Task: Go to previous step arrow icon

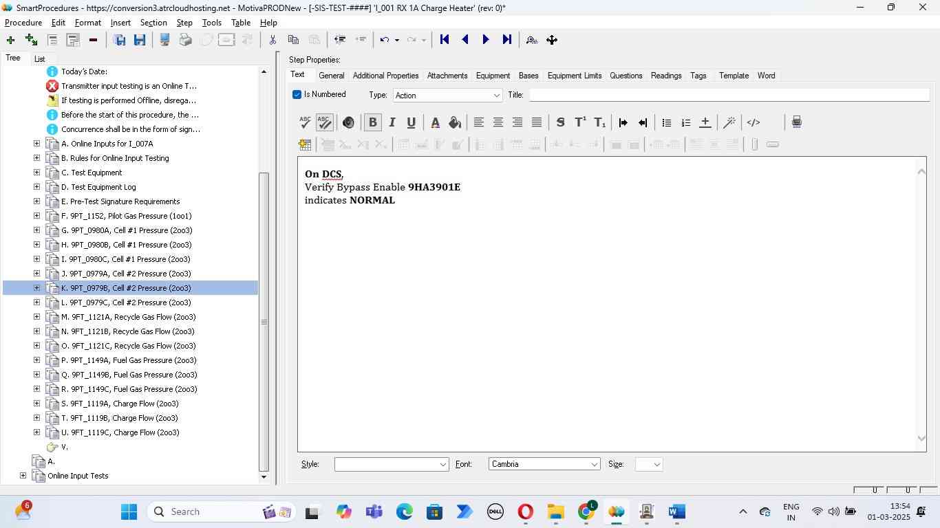Action: 465,40
